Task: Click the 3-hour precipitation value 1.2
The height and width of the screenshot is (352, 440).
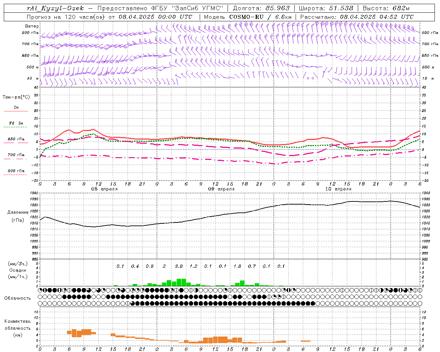Action: [x=194, y=266]
